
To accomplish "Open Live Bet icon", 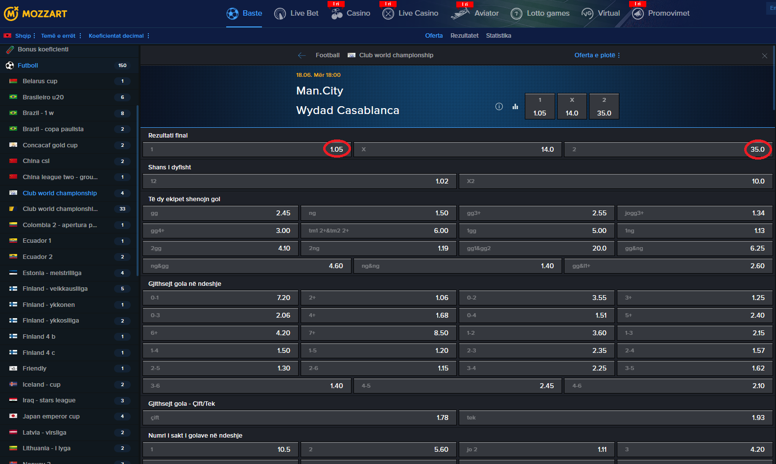I will (x=280, y=14).
